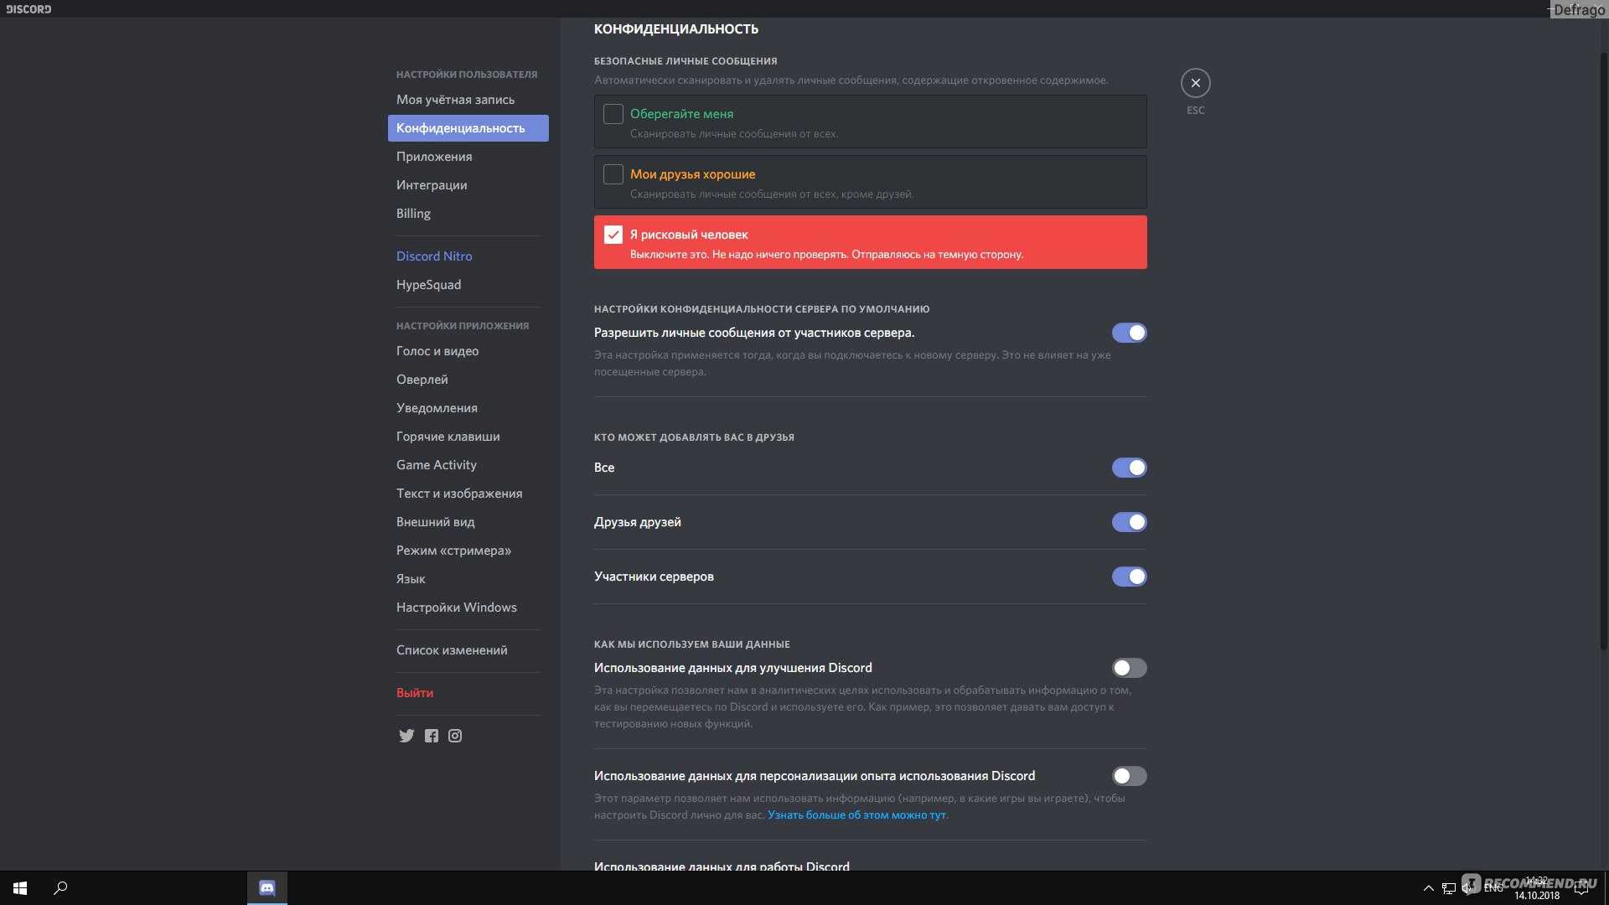Image resolution: width=1609 pixels, height=905 pixels.
Task: Enable 'Мои друзья хорошие' checkbox
Action: click(613, 174)
